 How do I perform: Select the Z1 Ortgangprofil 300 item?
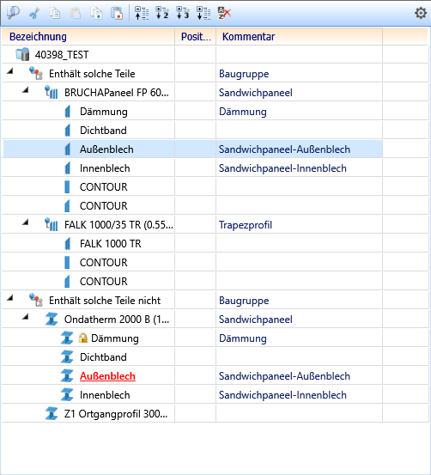coord(115,413)
